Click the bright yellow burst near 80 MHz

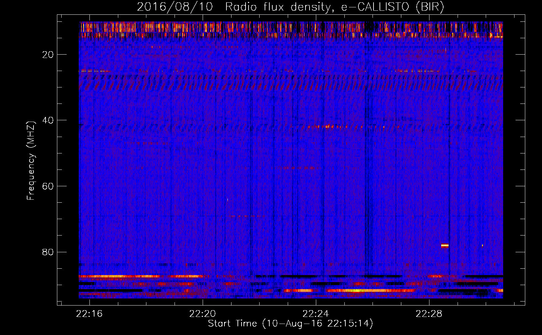(x=445, y=246)
